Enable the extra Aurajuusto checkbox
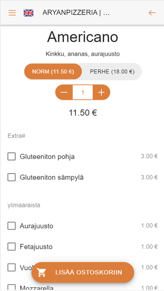Viewport: 164px width, 291px height. tap(12, 226)
